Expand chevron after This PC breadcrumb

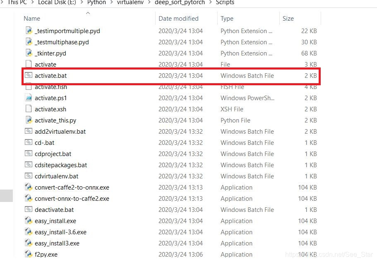(33, 2)
